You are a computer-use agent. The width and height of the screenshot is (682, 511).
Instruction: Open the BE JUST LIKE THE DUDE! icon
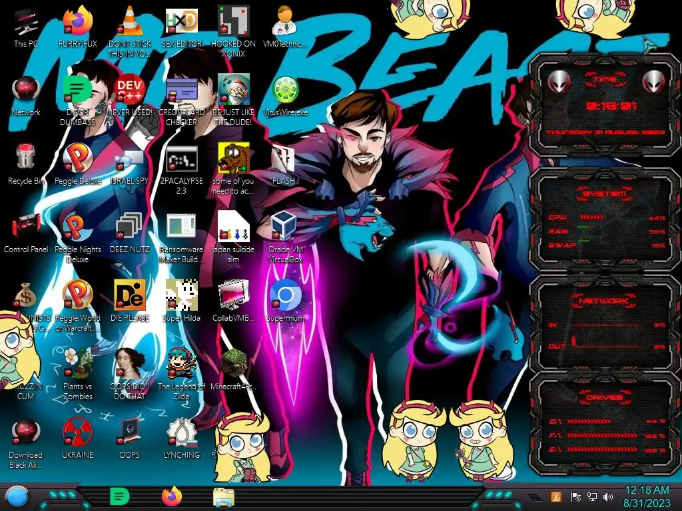tap(234, 101)
